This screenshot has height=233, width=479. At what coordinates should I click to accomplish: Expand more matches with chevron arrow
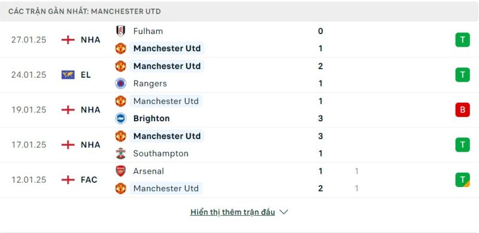pos(284,212)
